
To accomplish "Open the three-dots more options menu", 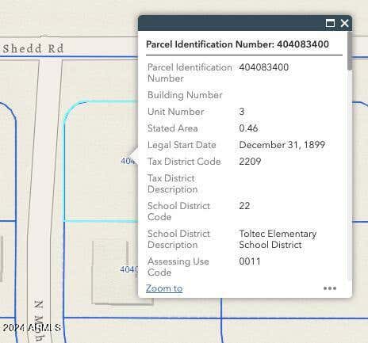I will 330,288.
